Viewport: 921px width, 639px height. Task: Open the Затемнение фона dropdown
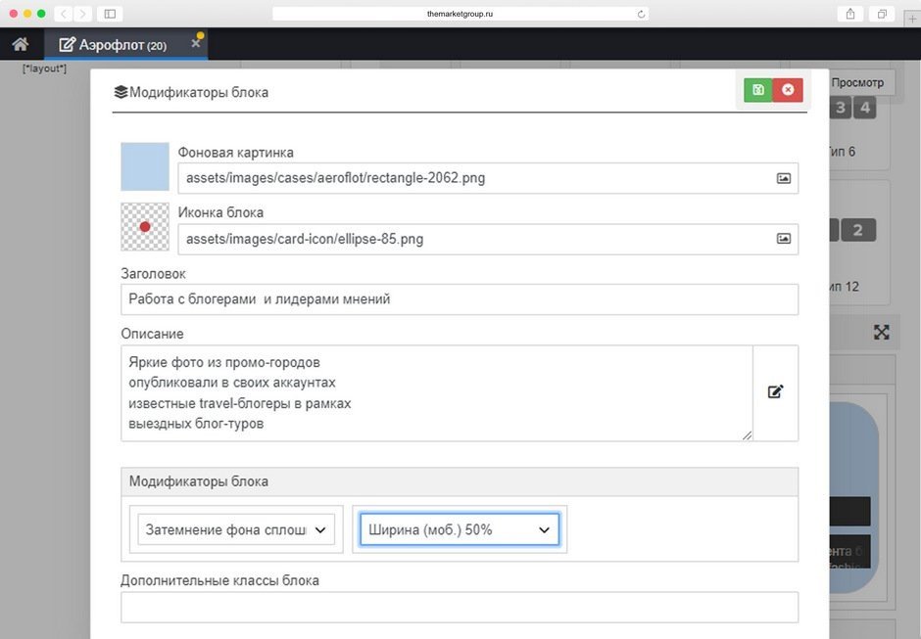(x=236, y=529)
